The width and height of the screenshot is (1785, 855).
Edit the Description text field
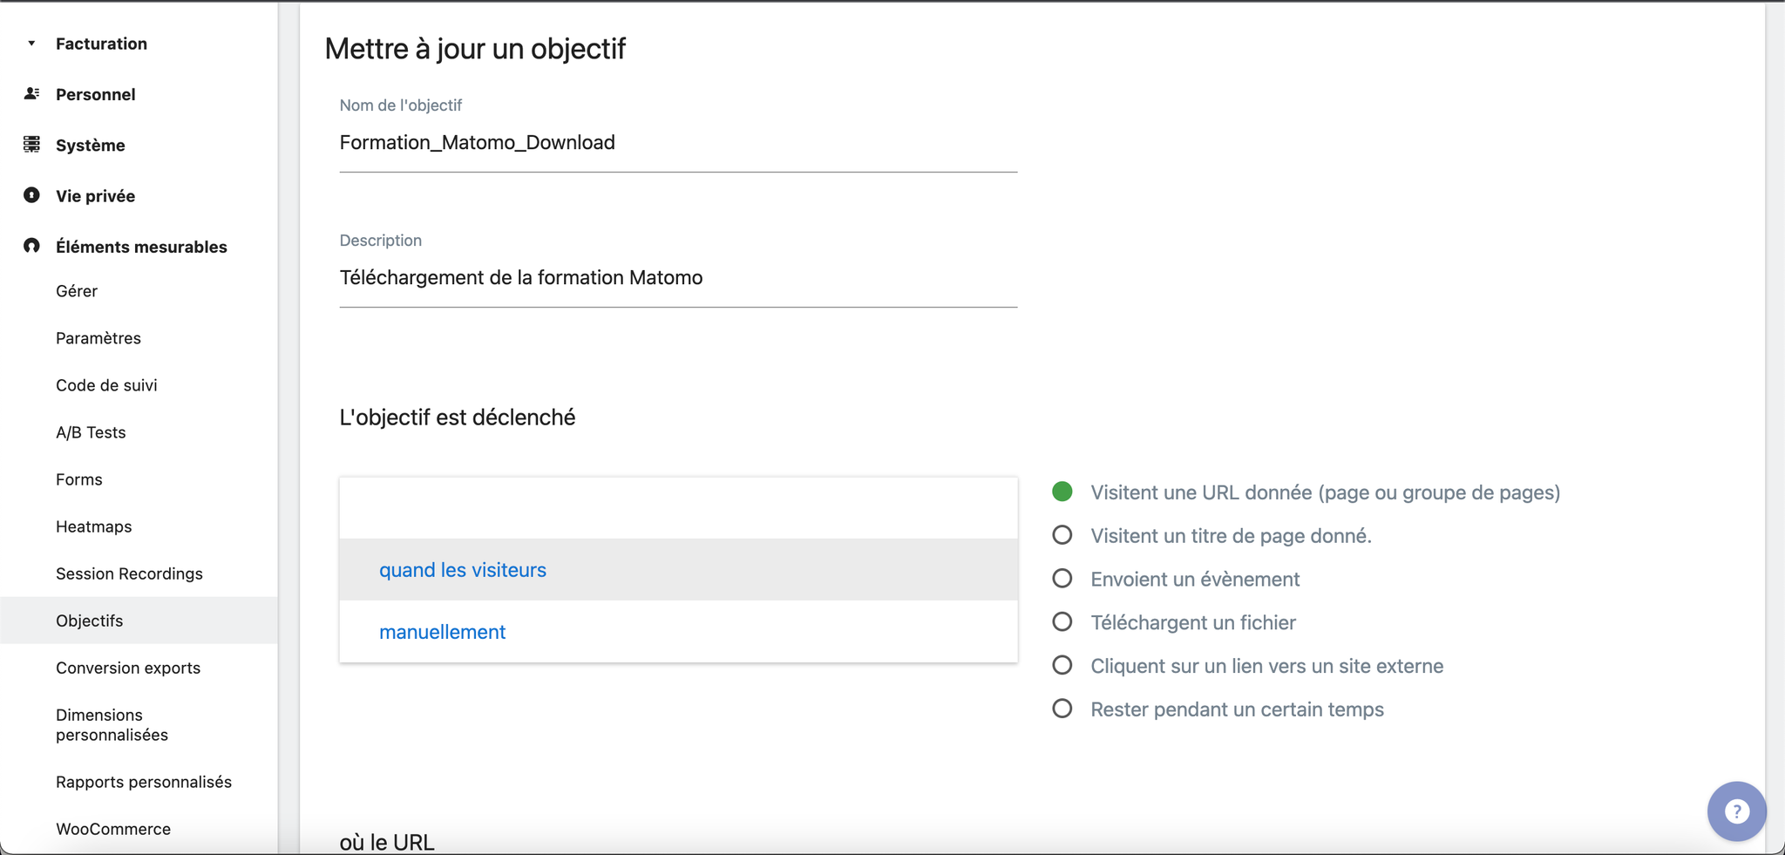[x=678, y=278]
